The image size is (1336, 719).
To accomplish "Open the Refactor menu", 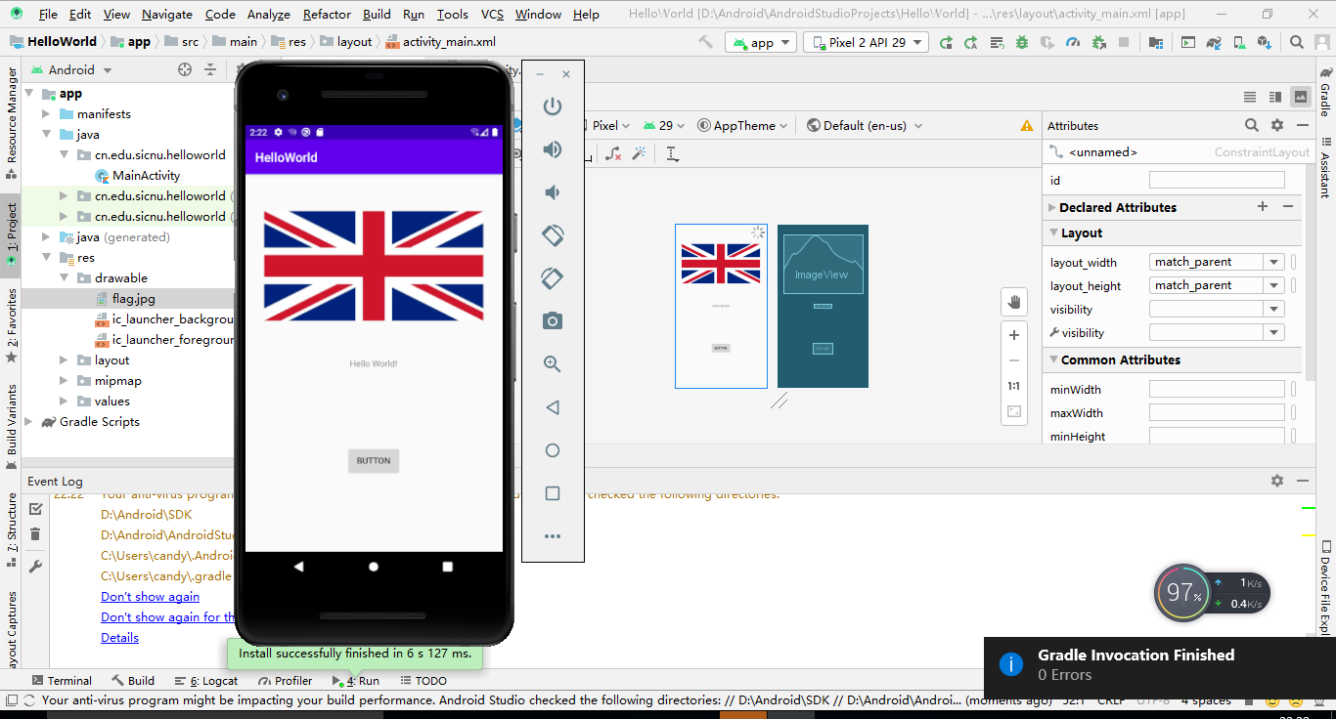I will click(326, 14).
